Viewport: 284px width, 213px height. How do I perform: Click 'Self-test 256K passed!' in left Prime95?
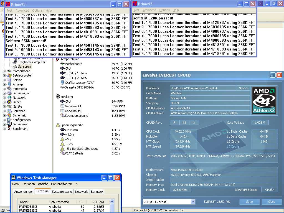(26, 41)
